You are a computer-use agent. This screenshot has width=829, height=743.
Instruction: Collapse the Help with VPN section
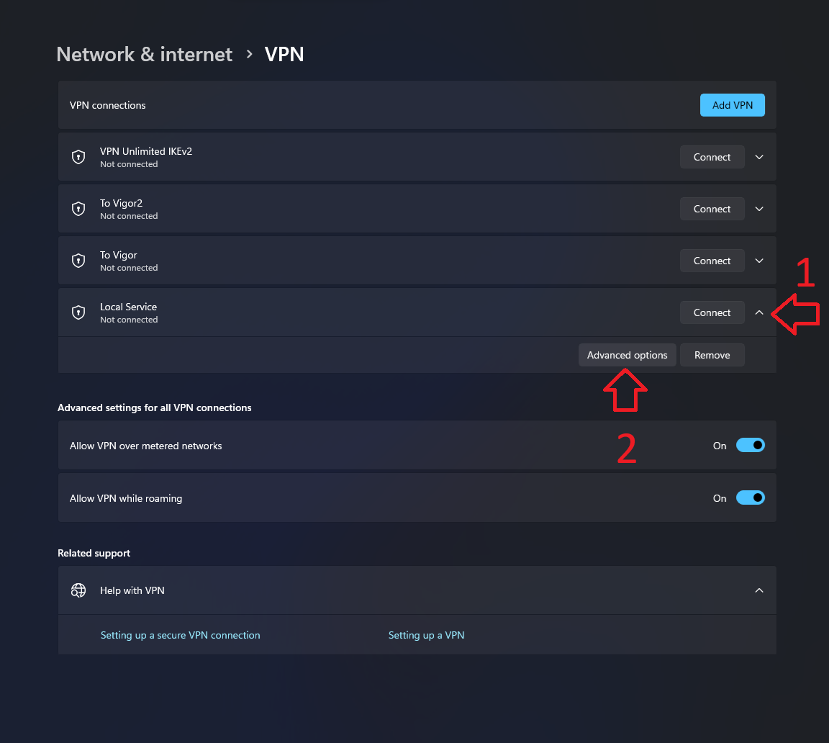tap(758, 590)
